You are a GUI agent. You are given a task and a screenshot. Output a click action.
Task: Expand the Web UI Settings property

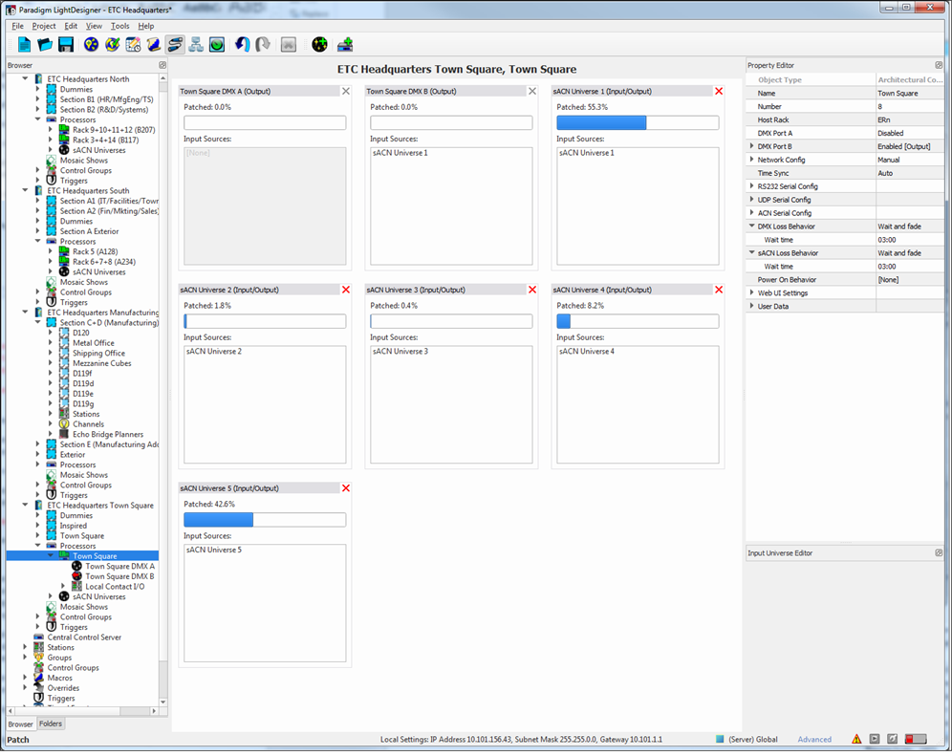751,292
